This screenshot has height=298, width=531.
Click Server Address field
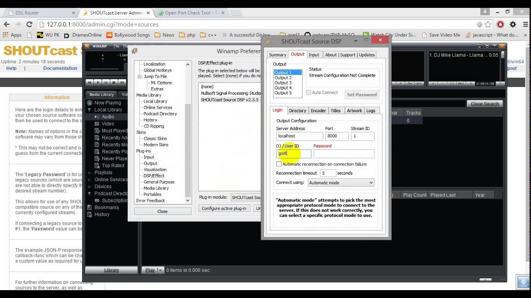tap(300, 136)
